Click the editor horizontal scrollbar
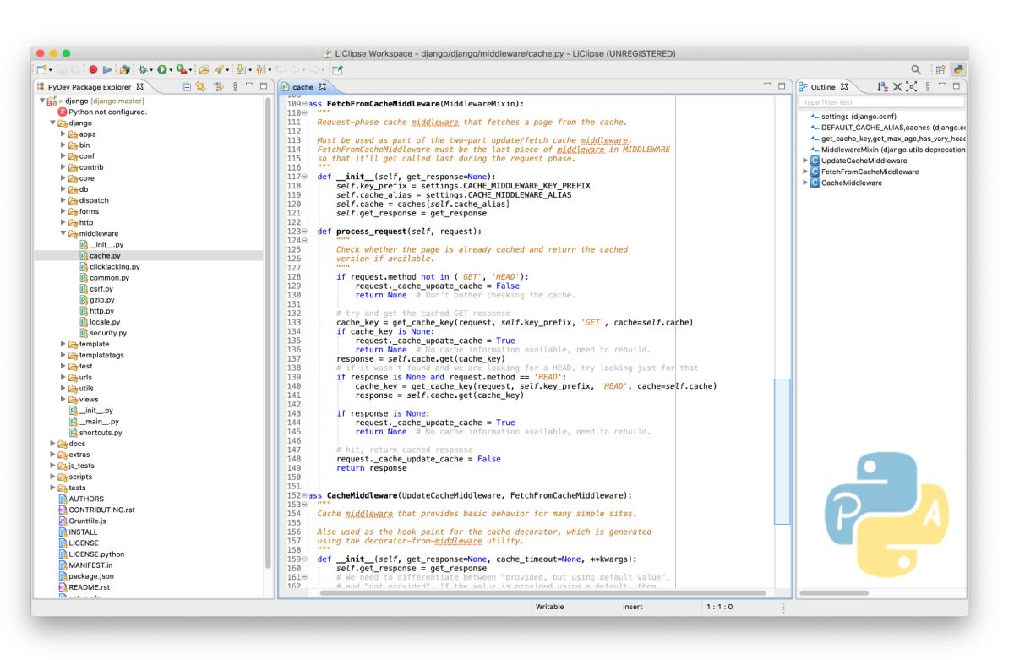 [543, 593]
